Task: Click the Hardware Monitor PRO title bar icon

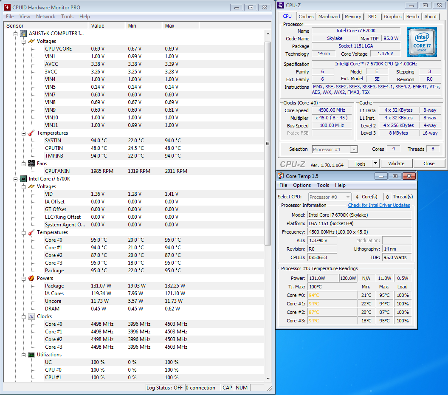Action: 7,7
